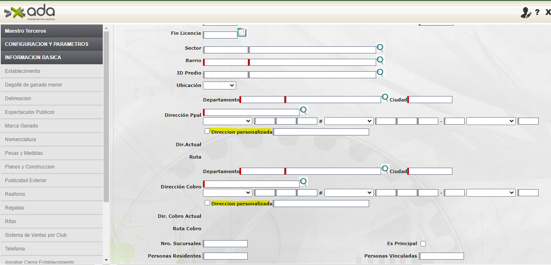Enable Direccion personalizada under Dirección Cobro

(208, 203)
